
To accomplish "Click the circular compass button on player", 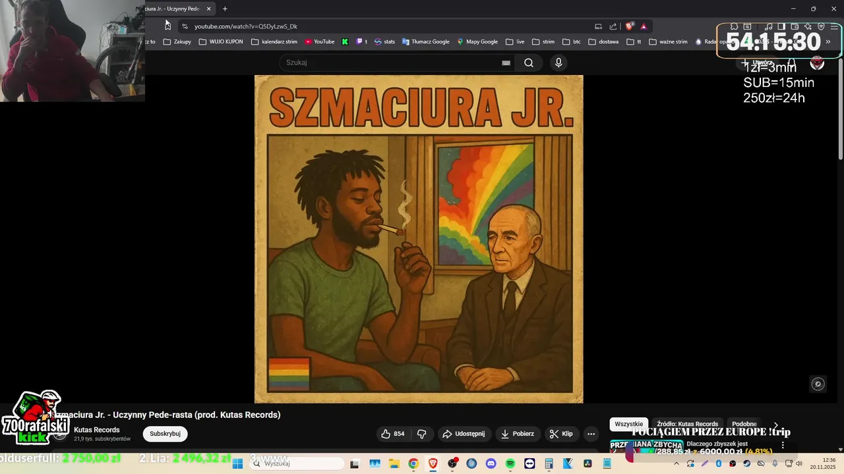I will click(x=818, y=384).
